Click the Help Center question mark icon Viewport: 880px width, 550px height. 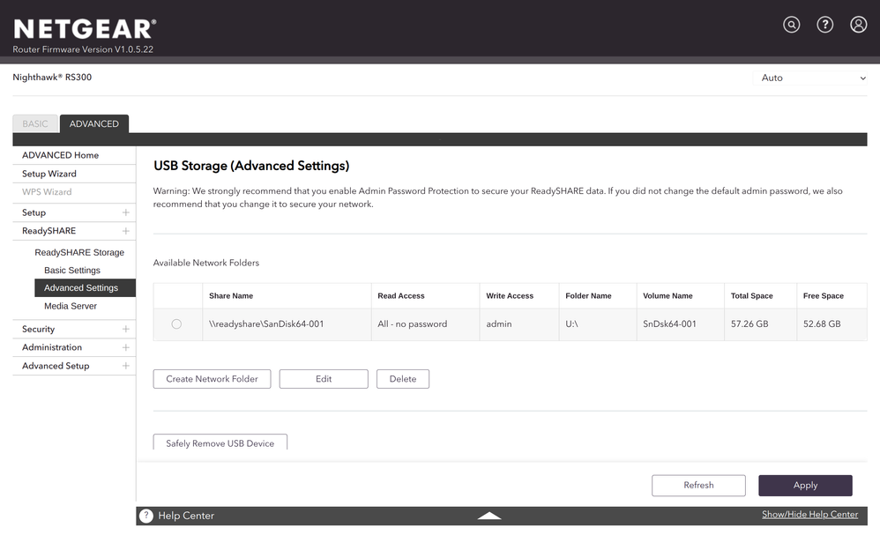coord(146,516)
